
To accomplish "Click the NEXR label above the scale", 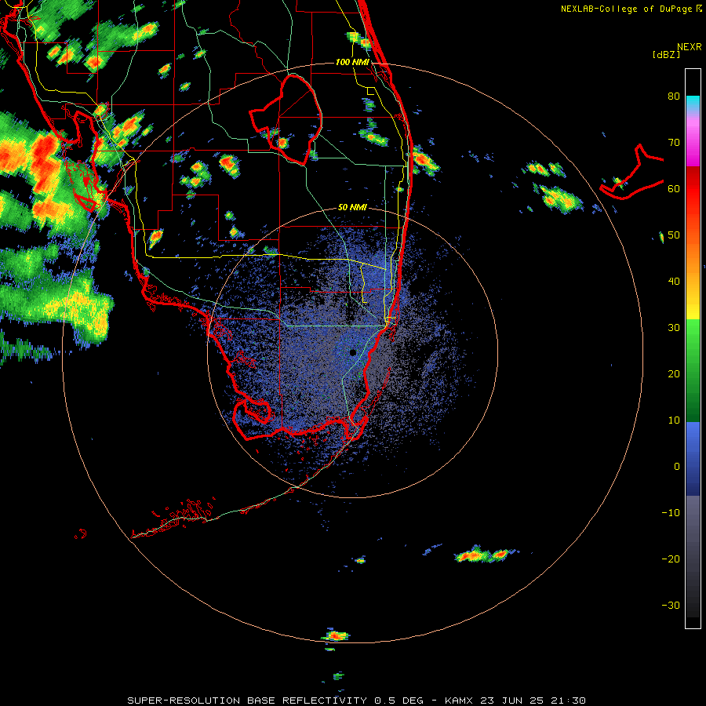I will click(690, 47).
